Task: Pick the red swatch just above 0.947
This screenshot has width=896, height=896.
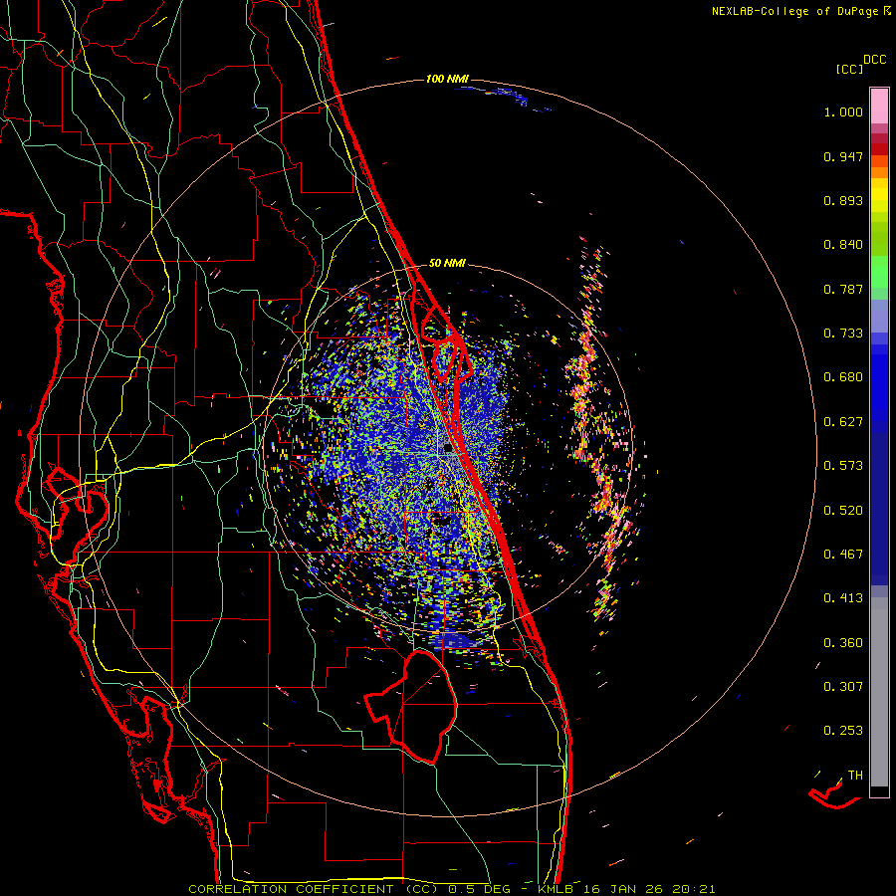Action: coord(879,148)
